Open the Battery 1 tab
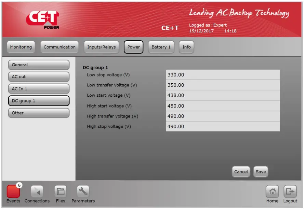 click(161, 47)
